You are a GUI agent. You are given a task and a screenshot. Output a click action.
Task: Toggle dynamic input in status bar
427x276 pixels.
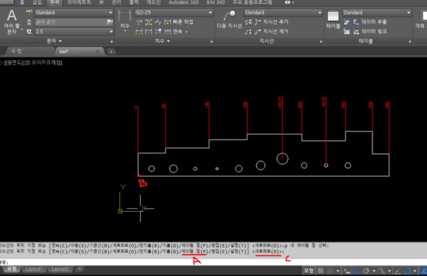pos(347,271)
